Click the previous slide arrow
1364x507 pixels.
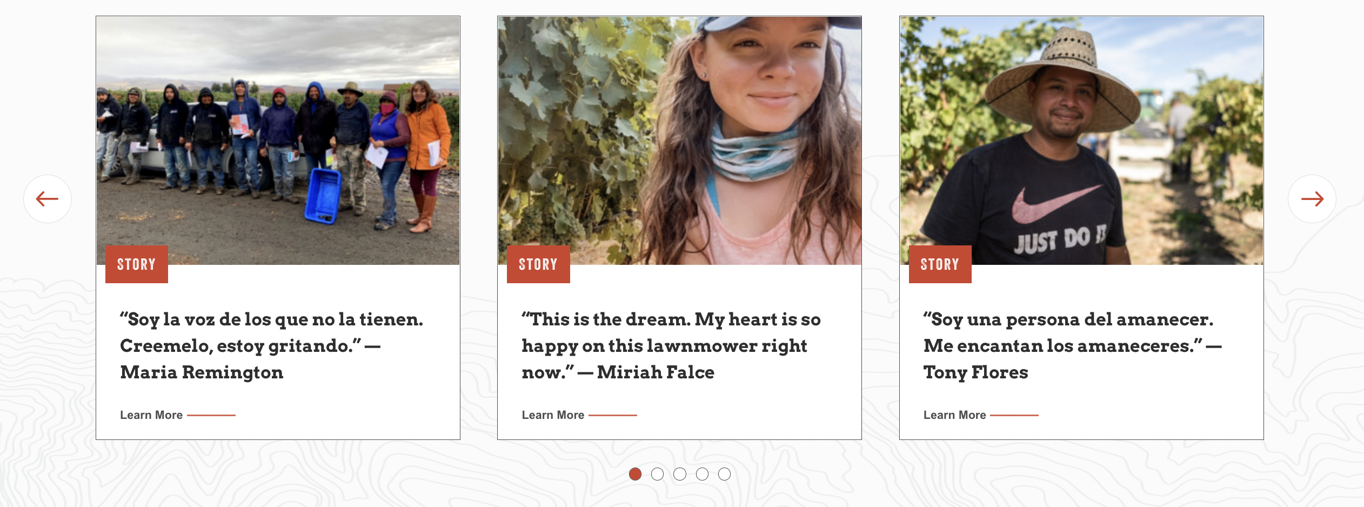coord(48,199)
